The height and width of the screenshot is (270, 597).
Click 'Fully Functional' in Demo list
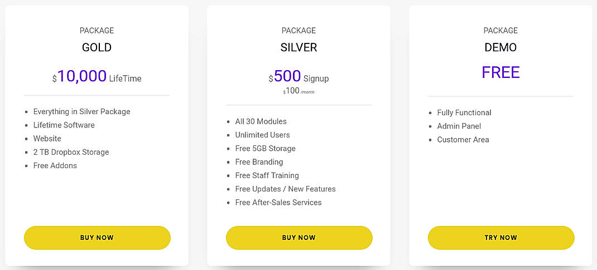[x=464, y=112]
